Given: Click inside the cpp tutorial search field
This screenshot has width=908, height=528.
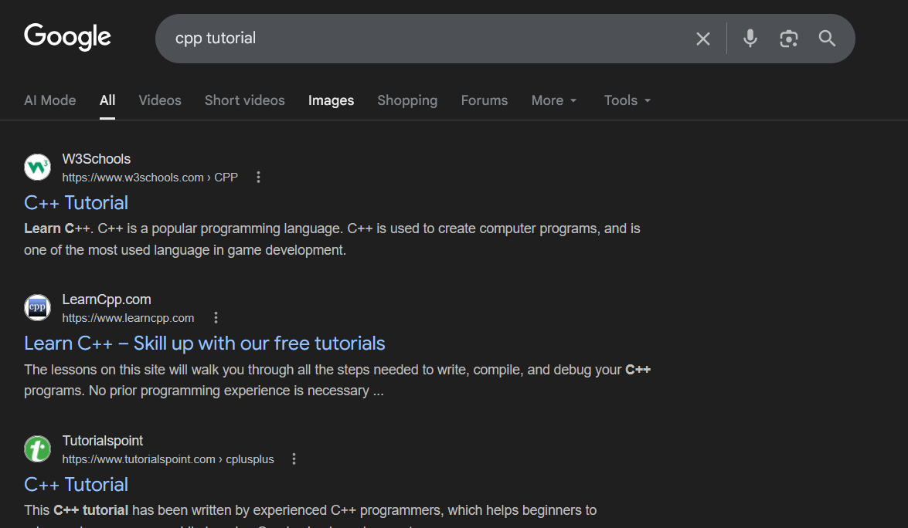Looking at the screenshot, I should click(425, 39).
